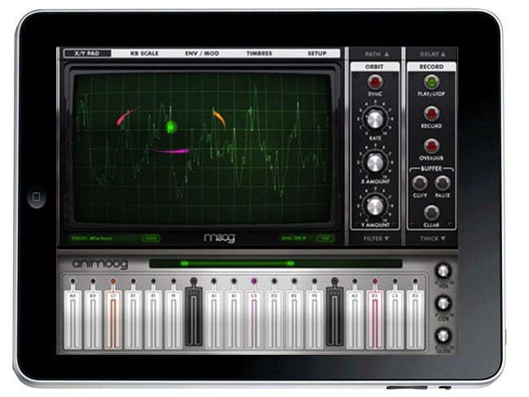The width and height of the screenshot is (529, 397).
Task: Play the E2 key
Action: point(294,319)
